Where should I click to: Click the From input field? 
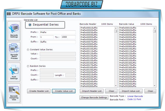(x=47, y=37)
